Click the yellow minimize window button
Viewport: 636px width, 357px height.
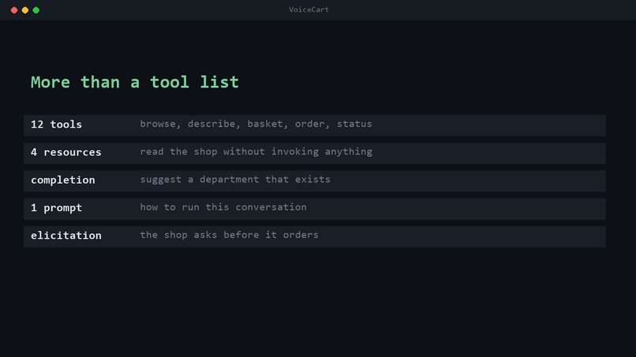(x=25, y=10)
